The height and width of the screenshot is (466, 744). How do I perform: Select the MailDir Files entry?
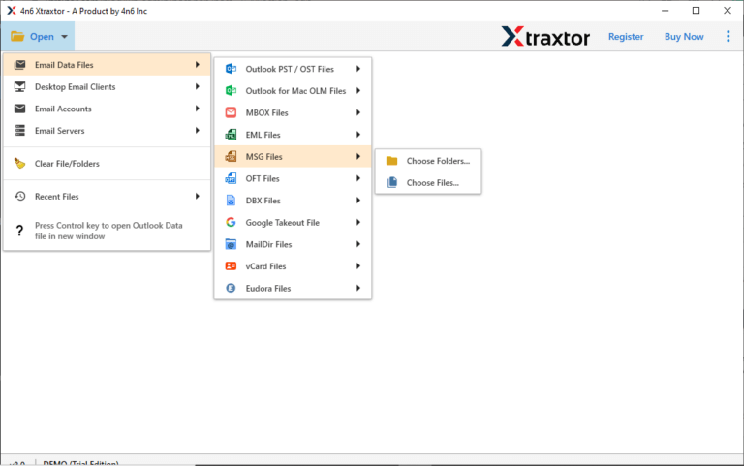268,245
